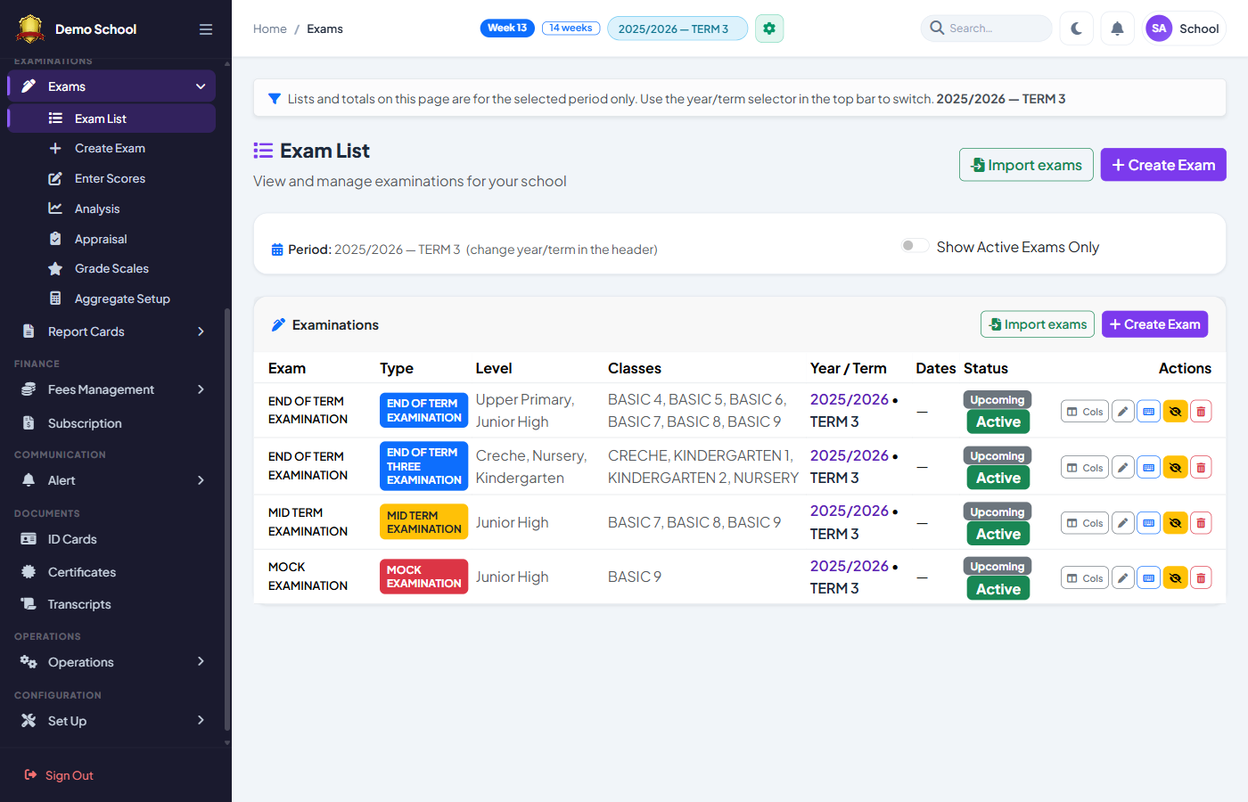Toggle visibility of the Creche, Nursery, Kindergarten exam
The width and height of the screenshot is (1248, 802).
(x=1175, y=468)
